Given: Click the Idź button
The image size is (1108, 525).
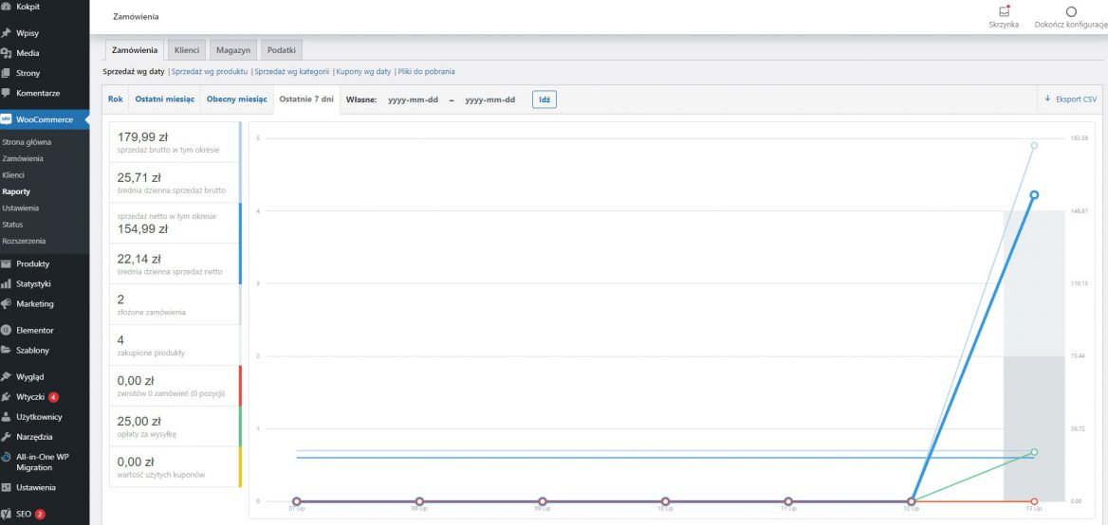Looking at the screenshot, I should tap(545, 100).
